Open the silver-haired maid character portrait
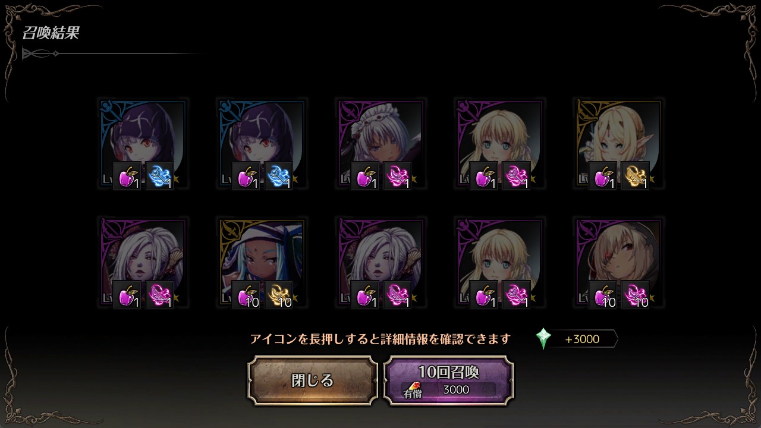The width and height of the screenshot is (761, 428). (x=381, y=144)
